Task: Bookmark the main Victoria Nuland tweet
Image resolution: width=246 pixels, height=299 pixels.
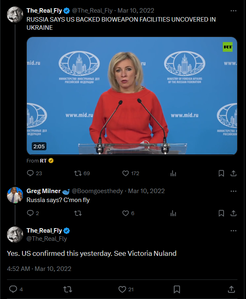Action: (x=177, y=289)
